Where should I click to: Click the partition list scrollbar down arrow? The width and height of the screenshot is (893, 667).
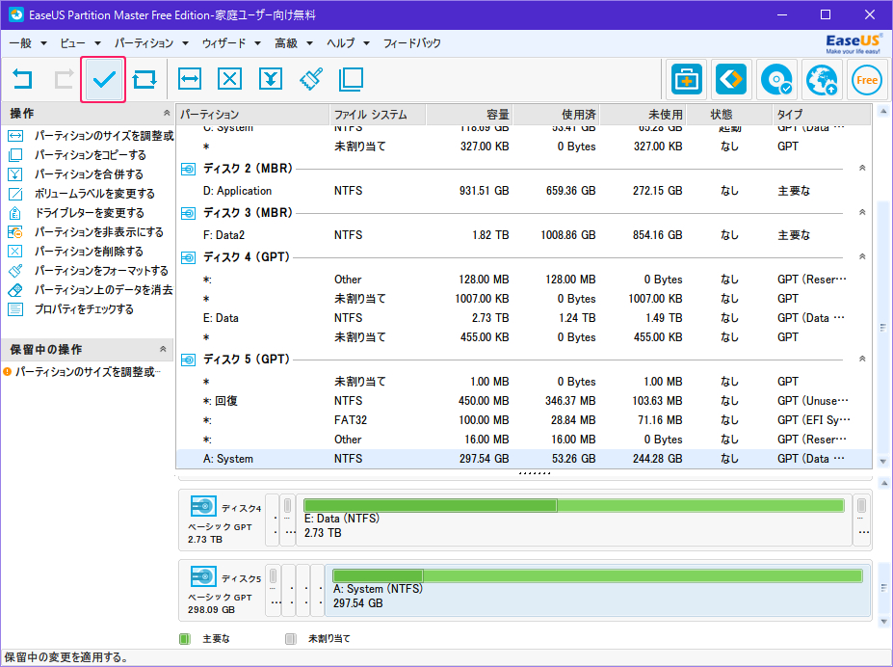pos(883,462)
